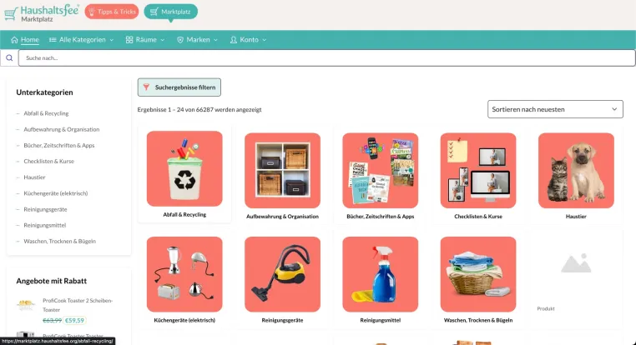Expand the Marken menu

tap(198, 40)
